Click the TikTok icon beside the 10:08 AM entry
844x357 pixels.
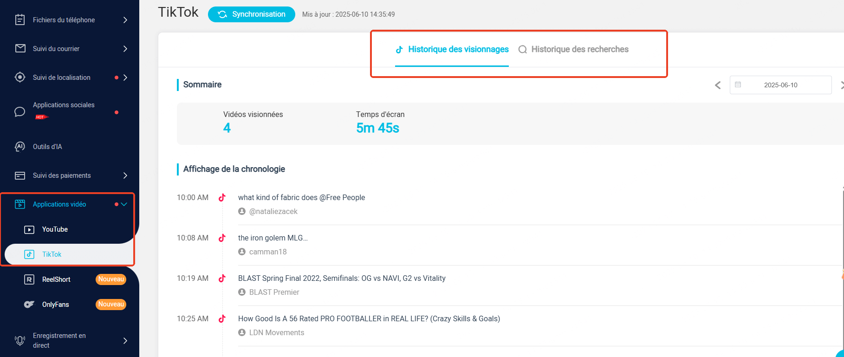222,238
